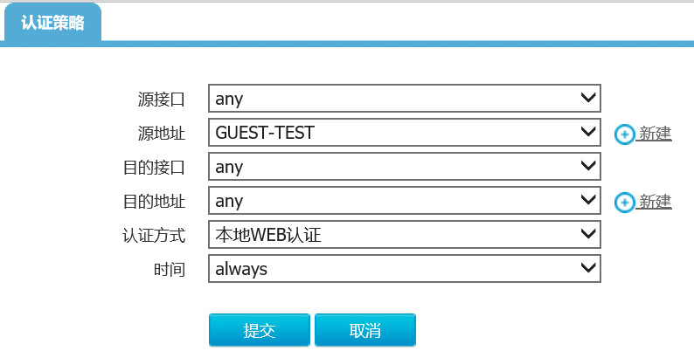Click the 时间 field label
This screenshot has width=694, height=351.
tap(170, 270)
